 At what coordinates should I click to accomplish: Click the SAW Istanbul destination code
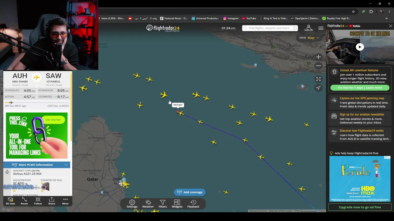pos(54,76)
